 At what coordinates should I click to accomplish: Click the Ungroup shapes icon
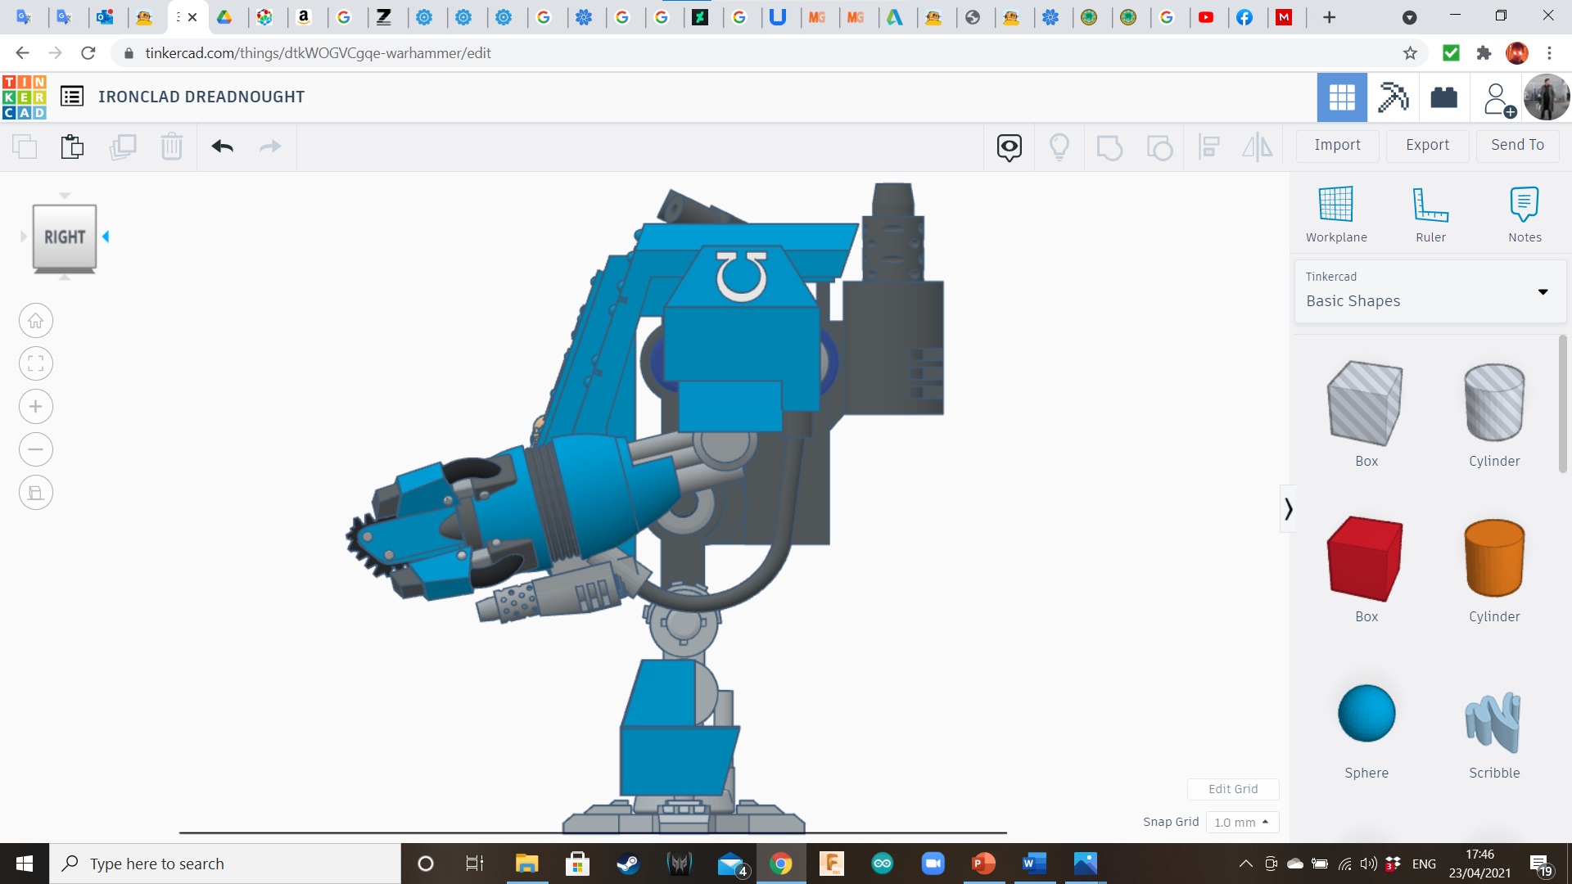(x=1159, y=147)
